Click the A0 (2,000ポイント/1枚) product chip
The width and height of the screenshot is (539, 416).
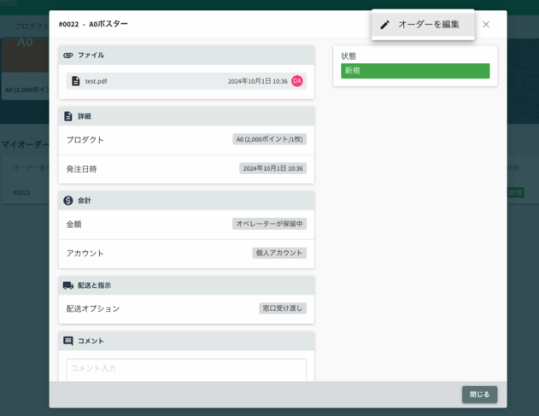pos(269,139)
